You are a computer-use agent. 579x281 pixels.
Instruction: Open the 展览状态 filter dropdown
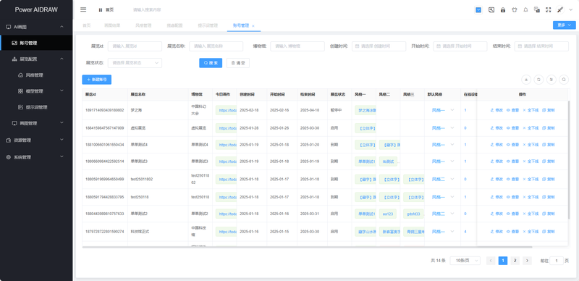[135, 63]
